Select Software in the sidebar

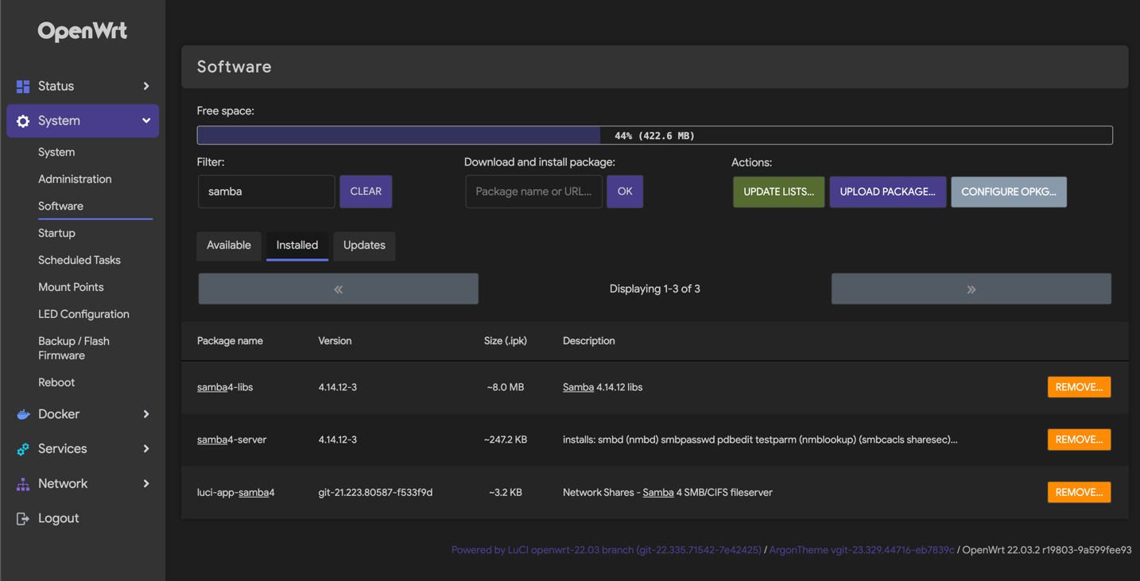(60, 206)
